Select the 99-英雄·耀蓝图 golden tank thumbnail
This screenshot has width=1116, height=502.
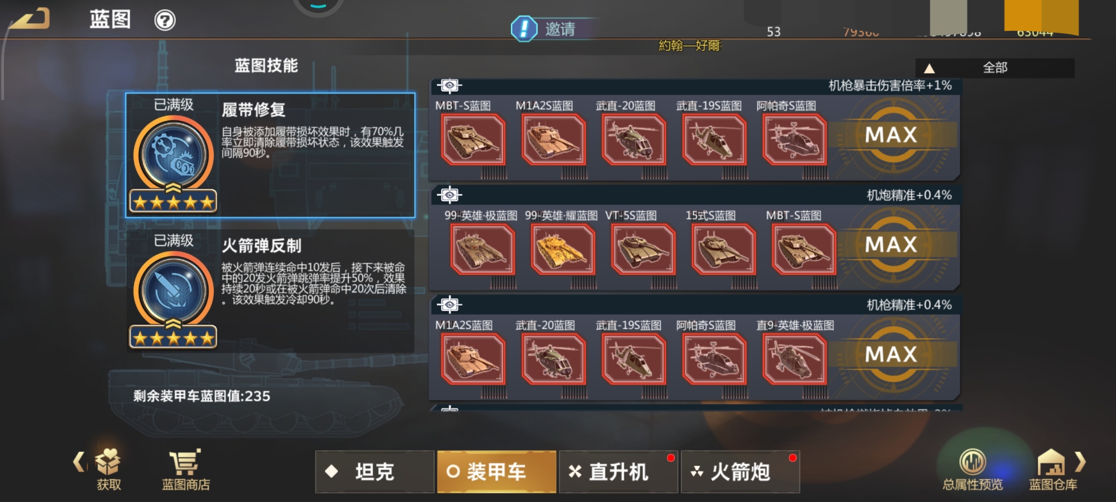(x=563, y=249)
